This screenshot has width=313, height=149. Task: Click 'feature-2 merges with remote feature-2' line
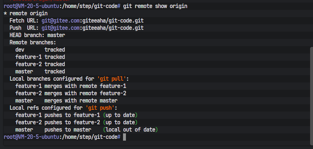click(71, 93)
